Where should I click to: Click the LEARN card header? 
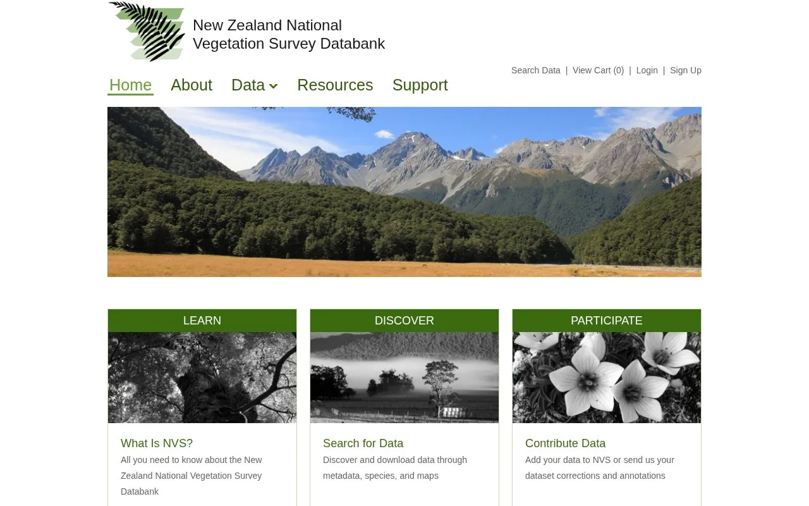(202, 321)
